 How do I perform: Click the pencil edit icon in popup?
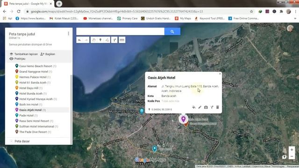(x=199, y=107)
